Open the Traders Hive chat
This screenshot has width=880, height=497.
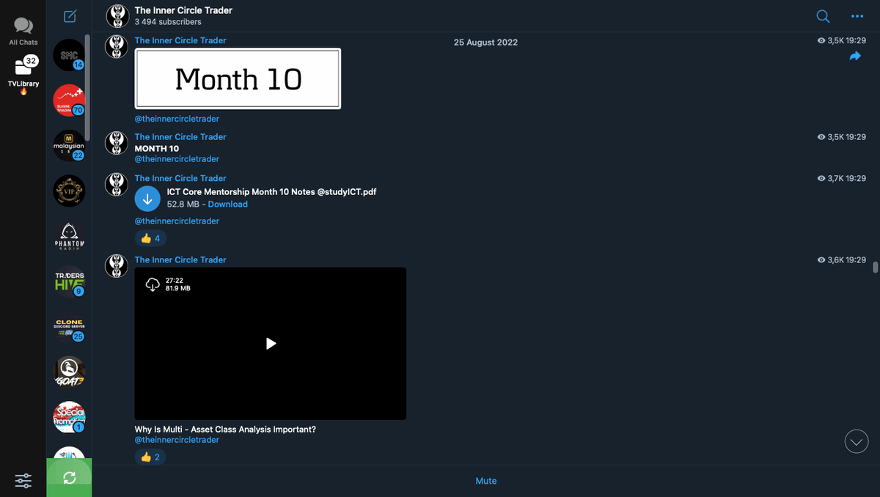[69, 282]
